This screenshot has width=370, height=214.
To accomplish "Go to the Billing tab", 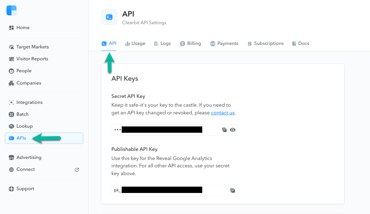I will [190, 44].
